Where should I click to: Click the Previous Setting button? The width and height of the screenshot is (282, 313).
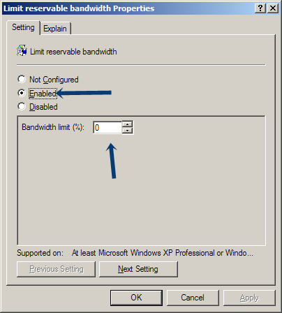tap(56, 269)
